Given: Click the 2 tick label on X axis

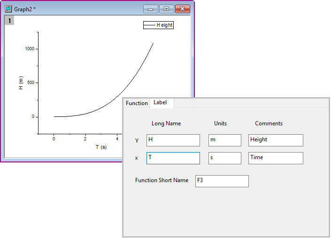Looking at the screenshot, I should tap(85, 139).
